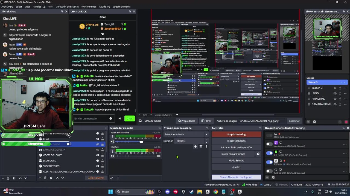Open options for zaruuuuuuu stream output

[345, 144]
